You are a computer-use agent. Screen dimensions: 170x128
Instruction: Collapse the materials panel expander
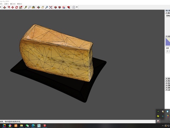click(x=167, y=36)
